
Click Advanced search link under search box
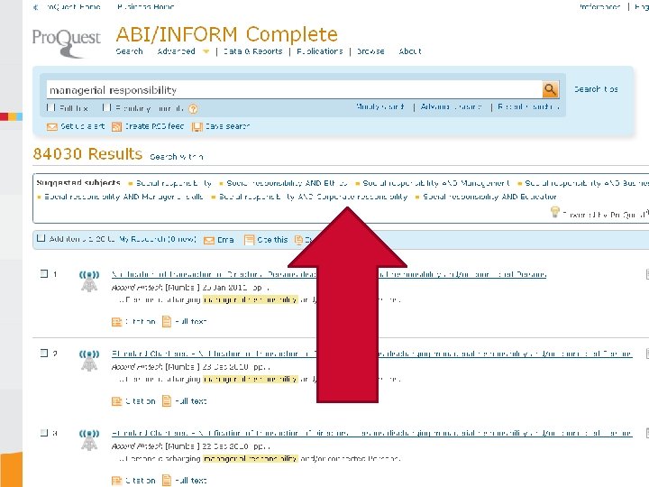click(452, 106)
